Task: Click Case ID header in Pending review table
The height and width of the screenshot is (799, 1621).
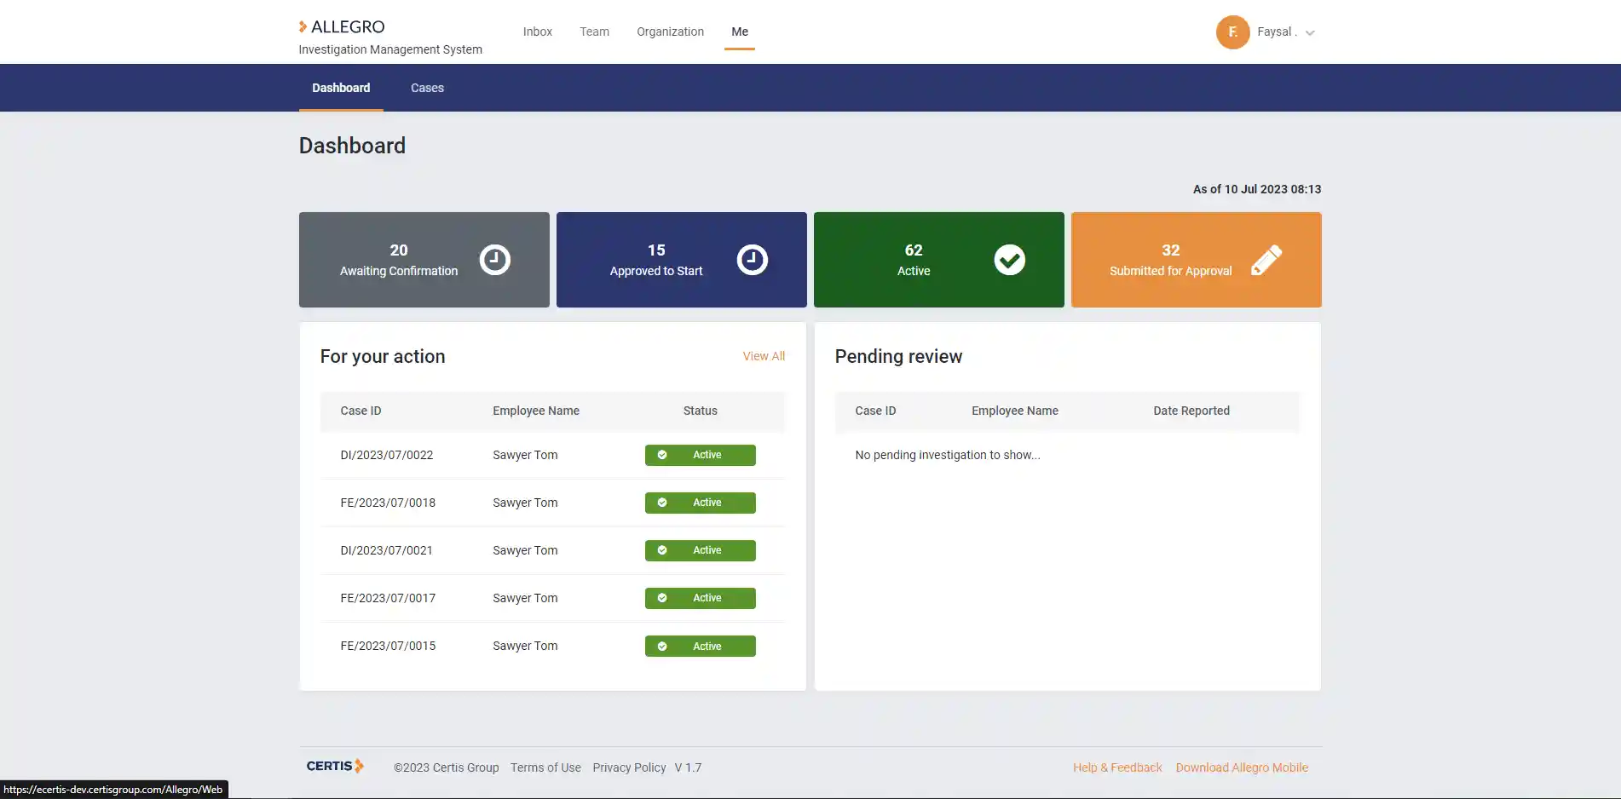Action: click(x=875, y=411)
